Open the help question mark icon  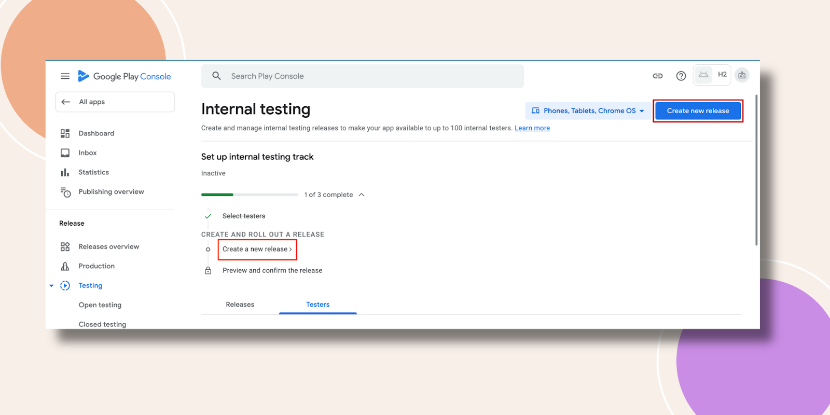click(x=681, y=76)
